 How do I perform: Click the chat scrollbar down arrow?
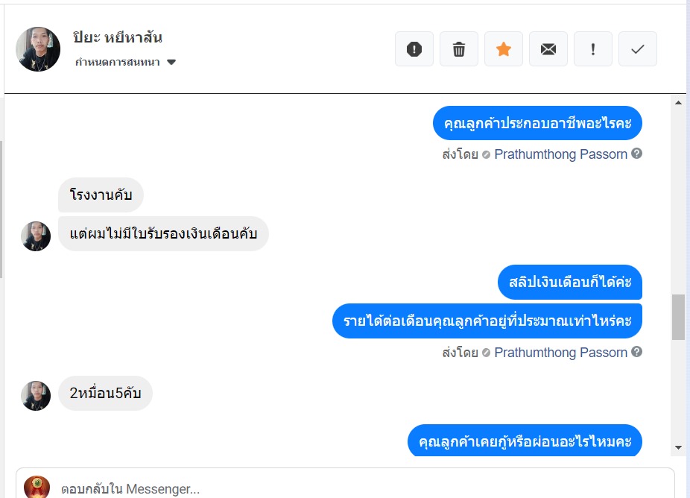(x=678, y=447)
